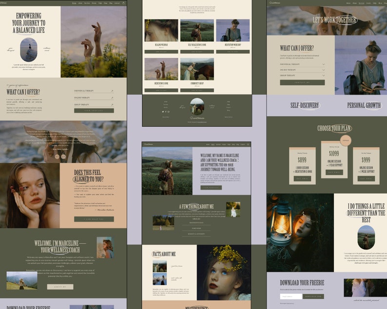Open Home in the left page navigation
This screenshot has width=387, height=309.
point(74,3)
